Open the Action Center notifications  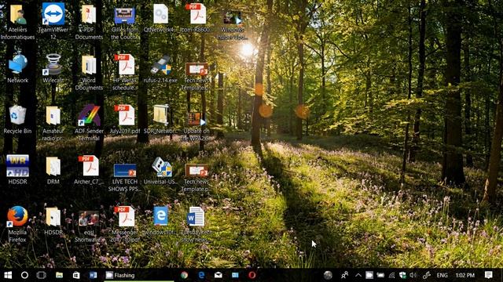489,275
